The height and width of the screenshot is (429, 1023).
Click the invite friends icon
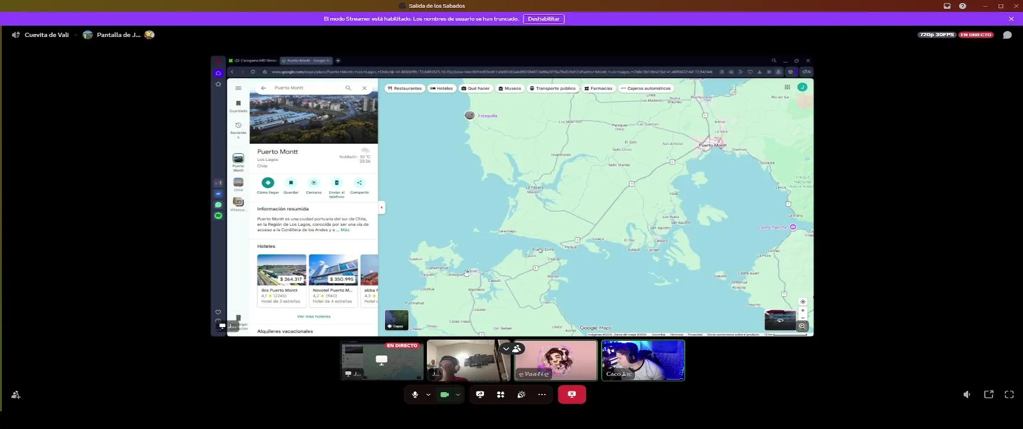click(16, 394)
